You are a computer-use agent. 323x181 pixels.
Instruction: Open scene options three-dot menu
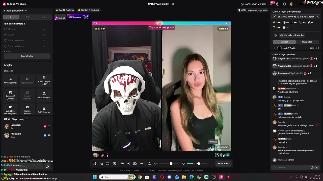tap(49, 24)
